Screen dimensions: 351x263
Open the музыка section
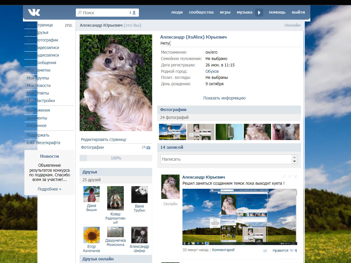(x=244, y=12)
